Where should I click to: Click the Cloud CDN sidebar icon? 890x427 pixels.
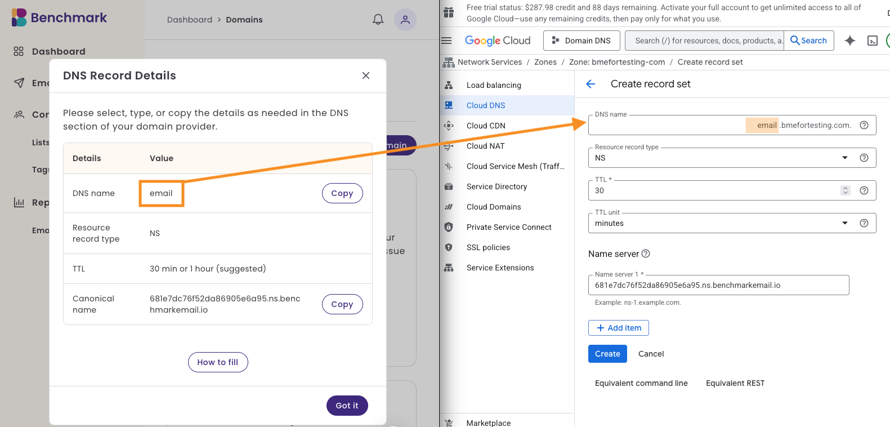click(x=449, y=126)
